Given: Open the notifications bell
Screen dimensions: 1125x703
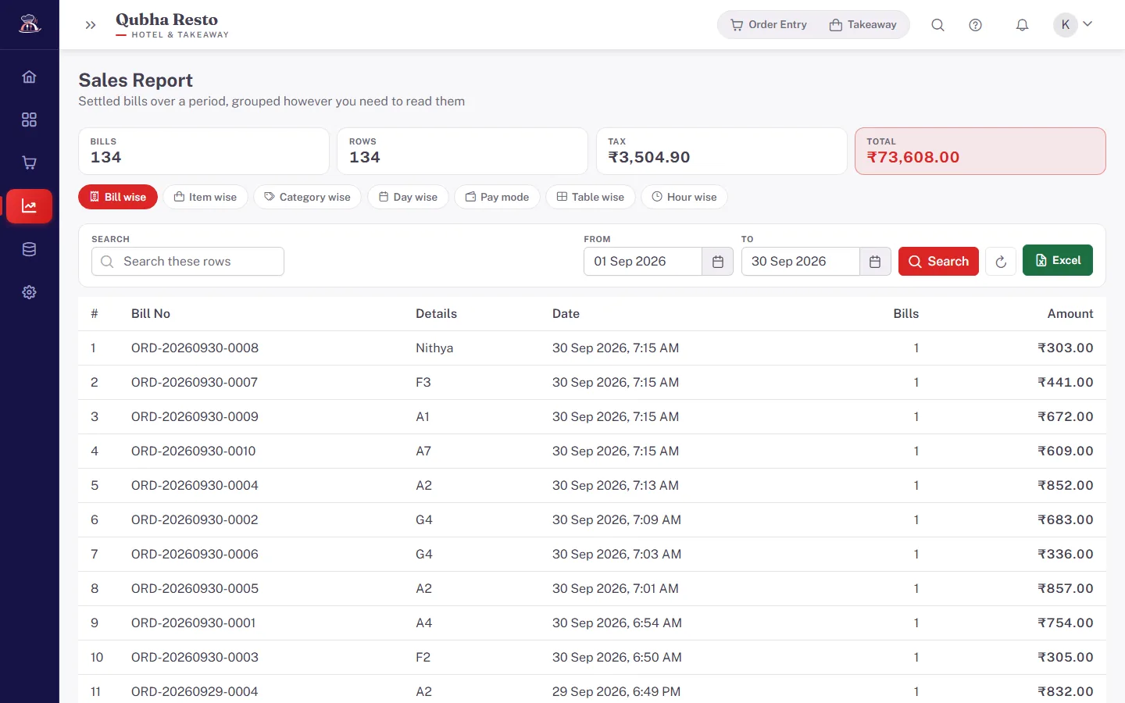Looking at the screenshot, I should click(x=1022, y=25).
